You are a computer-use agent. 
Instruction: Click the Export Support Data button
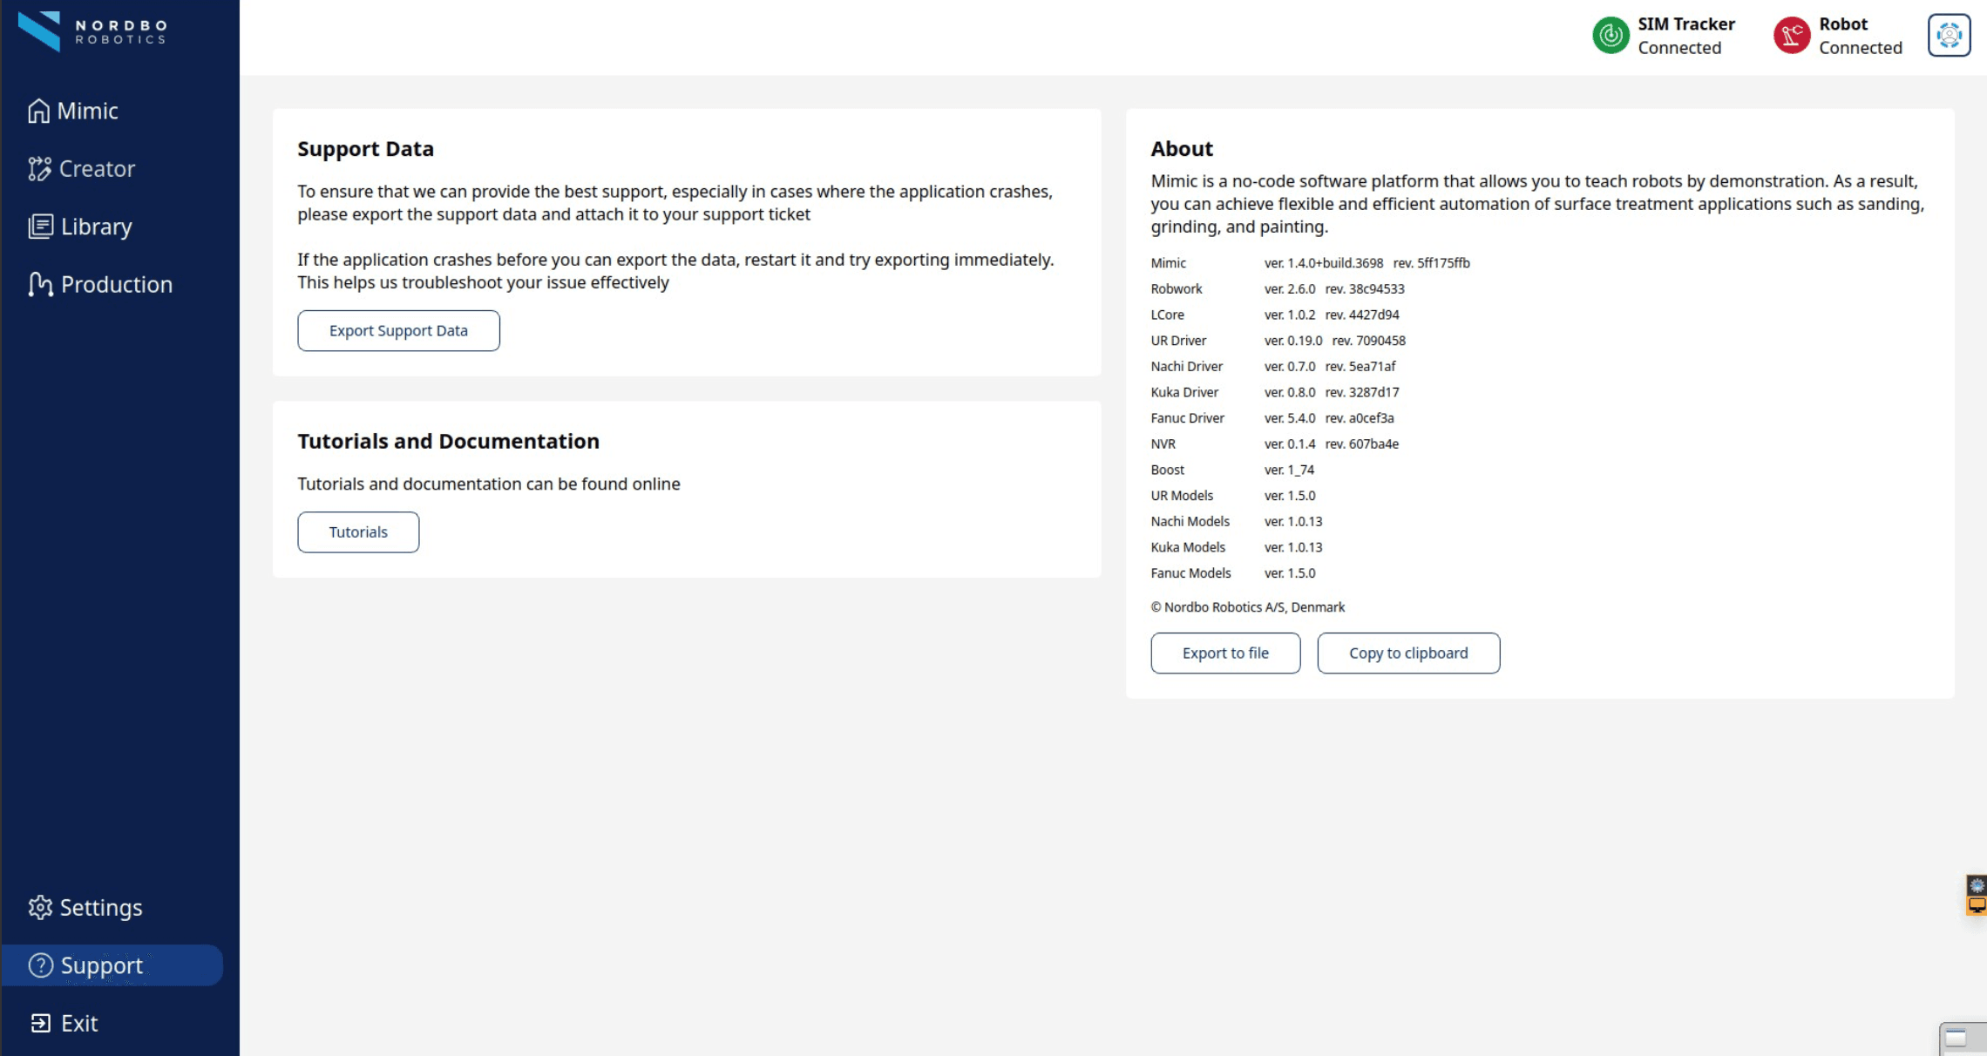(398, 330)
